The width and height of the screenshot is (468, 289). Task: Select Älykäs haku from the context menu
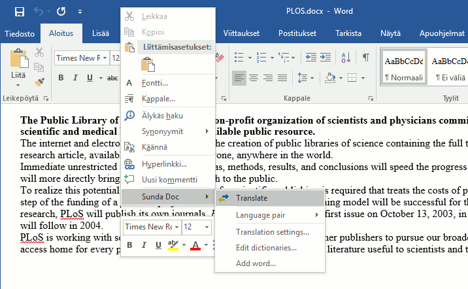pyautogui.click(x=168, y=116)
